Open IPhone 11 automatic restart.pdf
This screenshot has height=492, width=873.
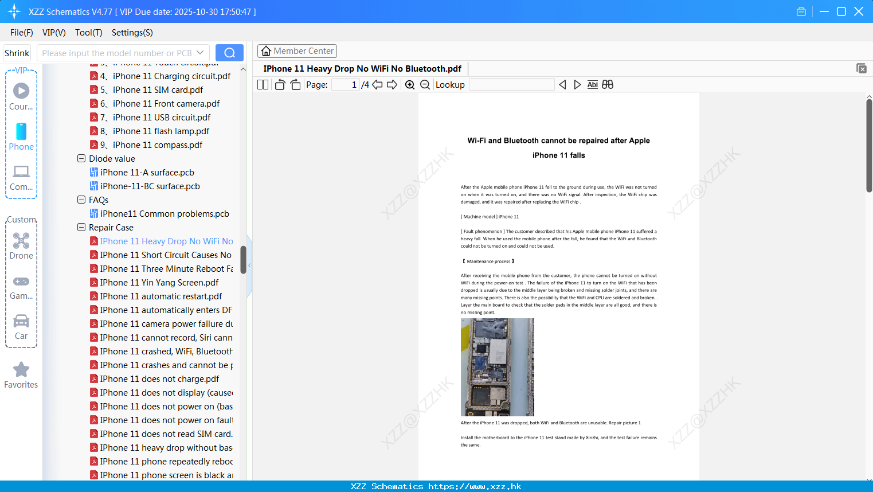156,296
